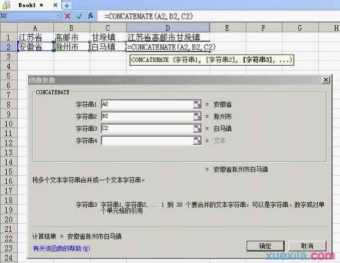Screen dimensions: 340x263
Task: Click the 取消 button
Action: (x=307, y=246)
